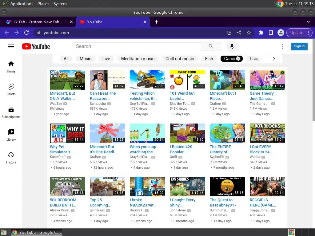
Task: Open 'Top 25 Upcoming...' video title
Action: click(x=100, y=203)
